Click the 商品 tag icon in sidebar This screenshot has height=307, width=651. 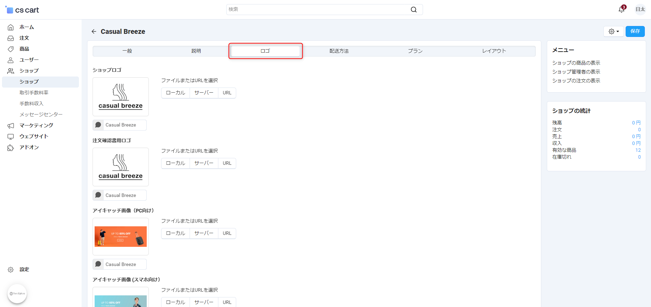(11, 49)
